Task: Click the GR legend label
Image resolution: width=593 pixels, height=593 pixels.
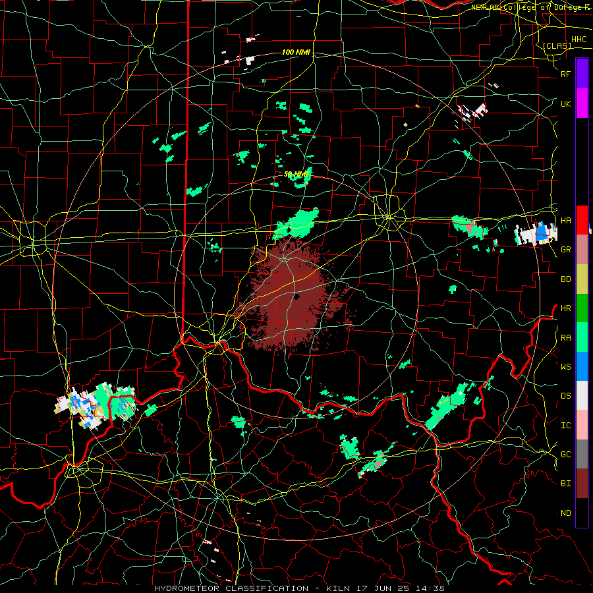Action: click(x=565, y=249)
